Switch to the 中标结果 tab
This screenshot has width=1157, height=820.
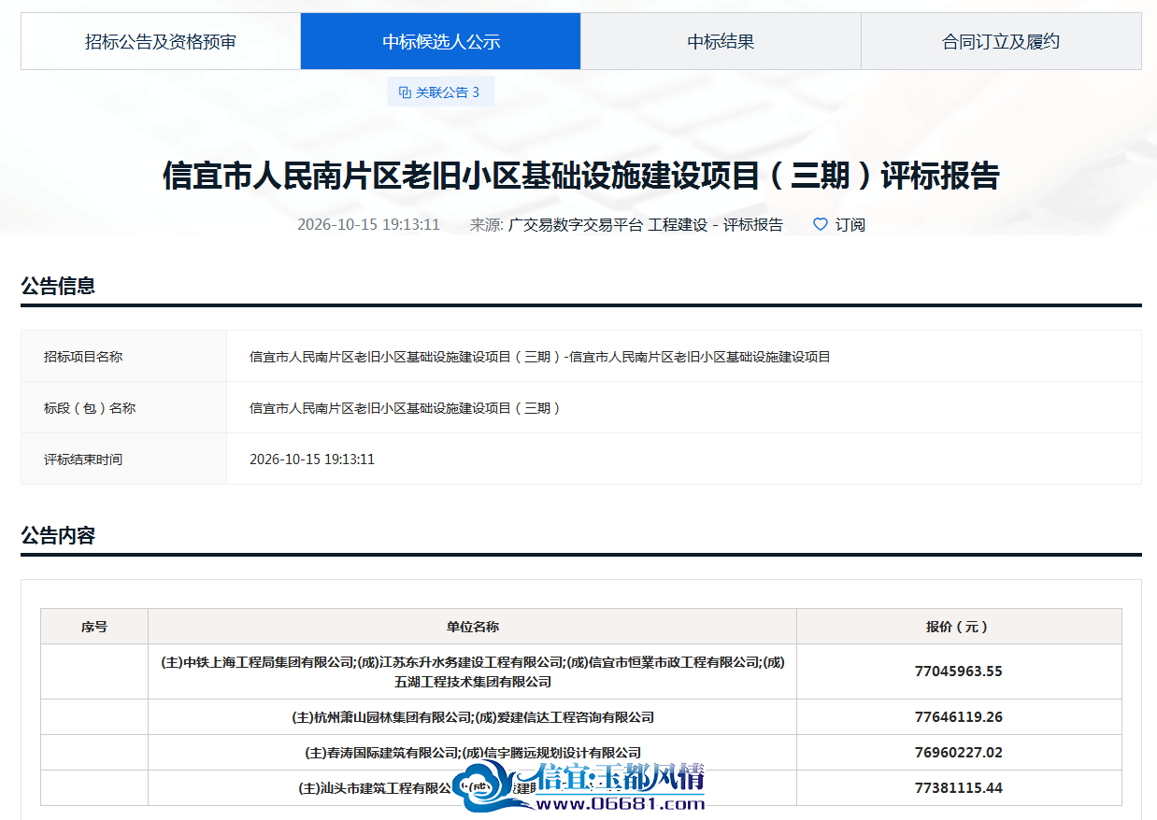(721, 41)
